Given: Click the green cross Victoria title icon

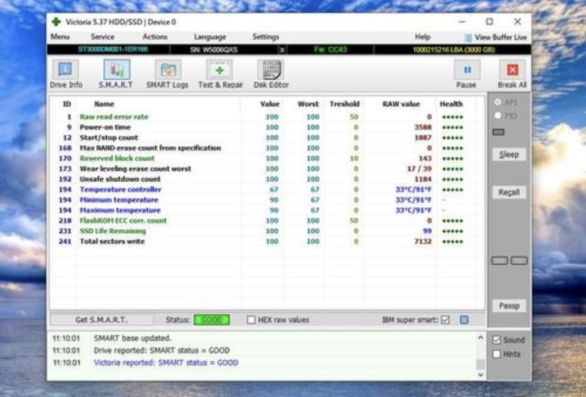Looking at the screenshot, I should click(56, 22).
